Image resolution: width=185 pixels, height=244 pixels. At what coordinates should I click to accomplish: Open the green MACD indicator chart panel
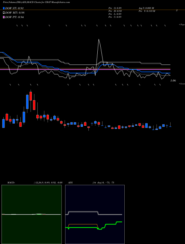pyautogui.click(x=31, y=214)
